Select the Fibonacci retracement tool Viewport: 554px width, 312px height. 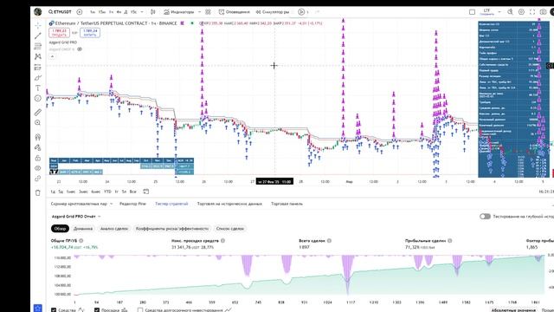pos(38,46)
